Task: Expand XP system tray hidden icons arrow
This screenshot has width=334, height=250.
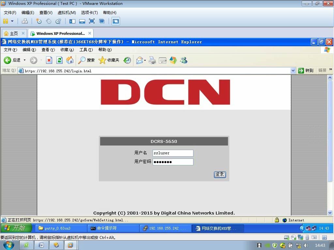Action: point(302,228)
